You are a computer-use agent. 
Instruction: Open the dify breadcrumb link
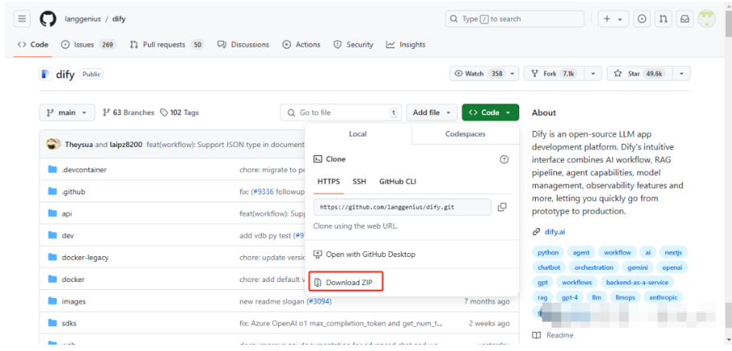[x=119, y=19]
